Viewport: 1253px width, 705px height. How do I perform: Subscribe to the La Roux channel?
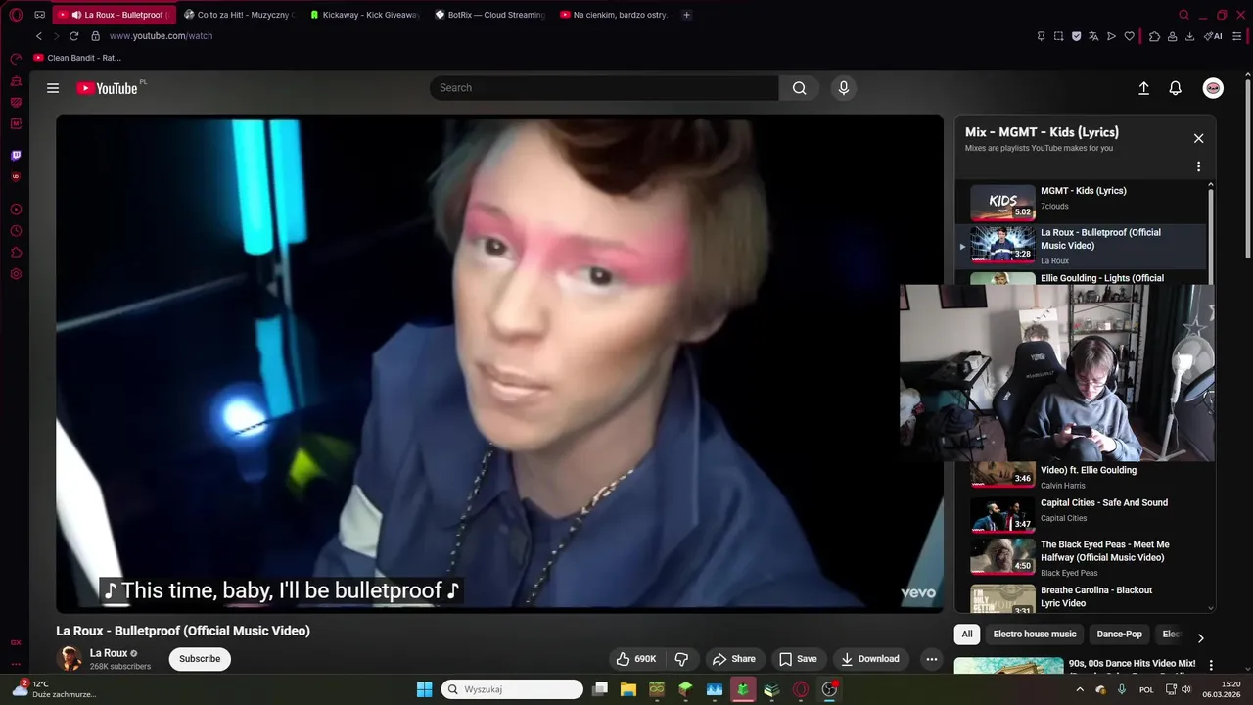[200, 659]
